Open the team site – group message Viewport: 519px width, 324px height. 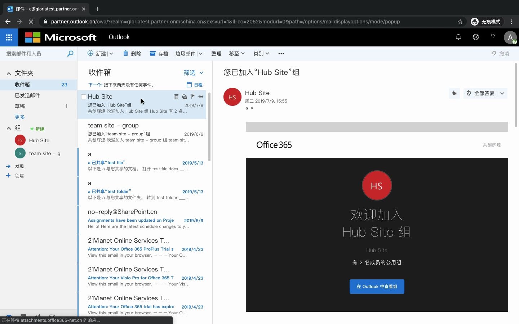(x=142, y=133)
